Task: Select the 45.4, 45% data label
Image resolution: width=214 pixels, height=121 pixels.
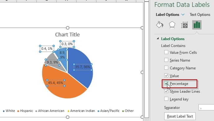Action: point(56,83)
